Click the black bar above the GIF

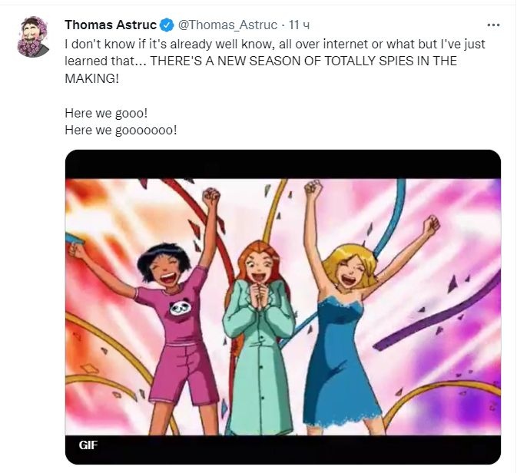[x=283, y=164]
